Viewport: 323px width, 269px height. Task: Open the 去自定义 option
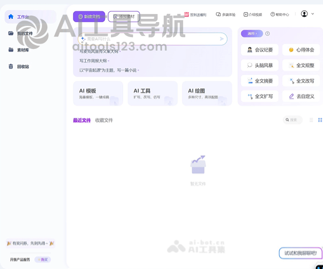tap(301, 96)
